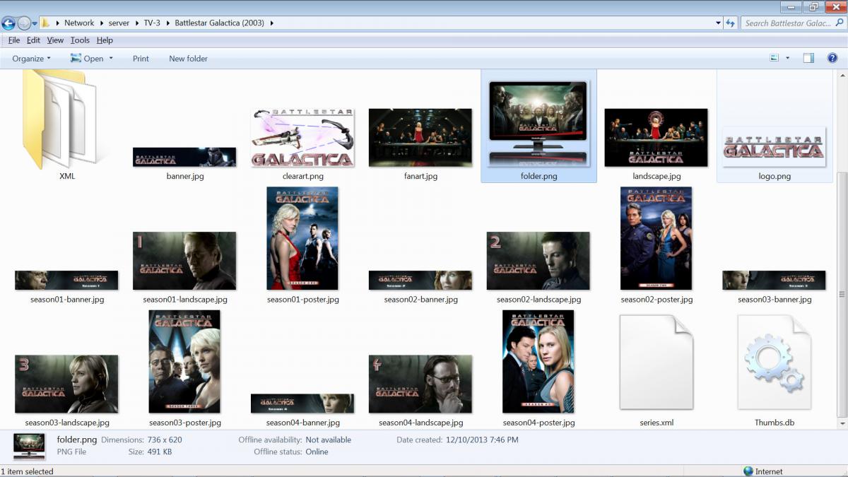The width and height of the screenshot is (848, 477).
Task: Open the view options dropdown arrow
Action: coord(788,58)
